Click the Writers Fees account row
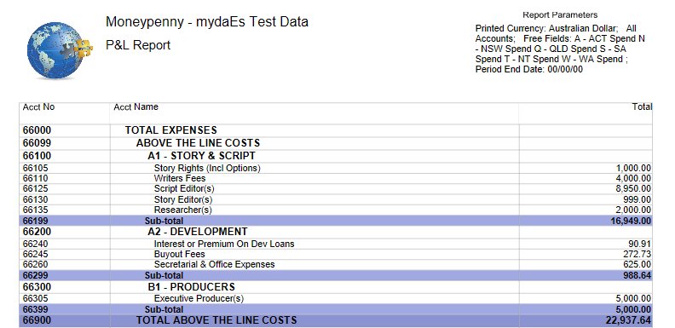 click(336, 178)
